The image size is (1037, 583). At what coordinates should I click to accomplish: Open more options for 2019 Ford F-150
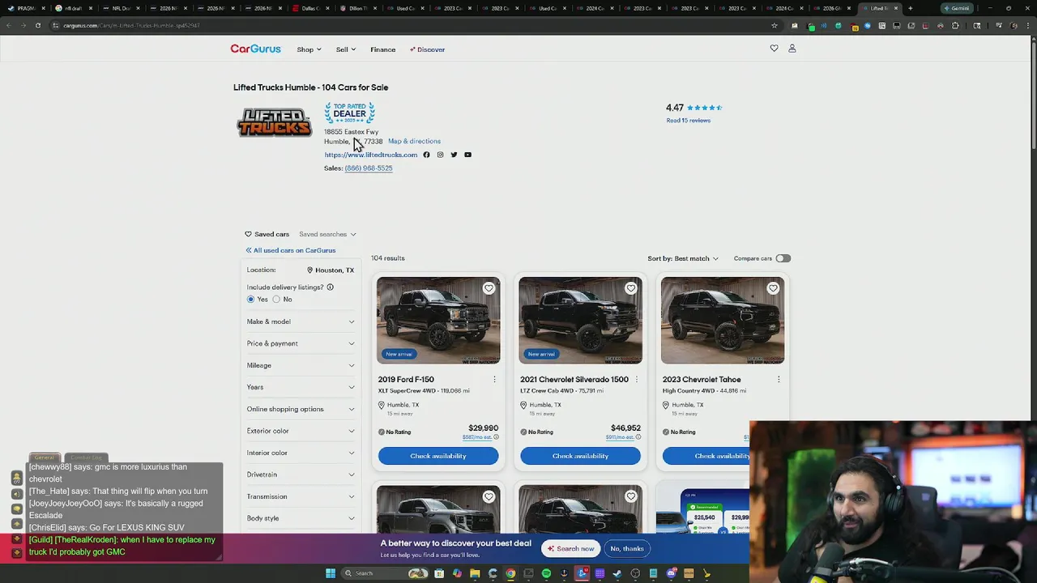point(494,379)
